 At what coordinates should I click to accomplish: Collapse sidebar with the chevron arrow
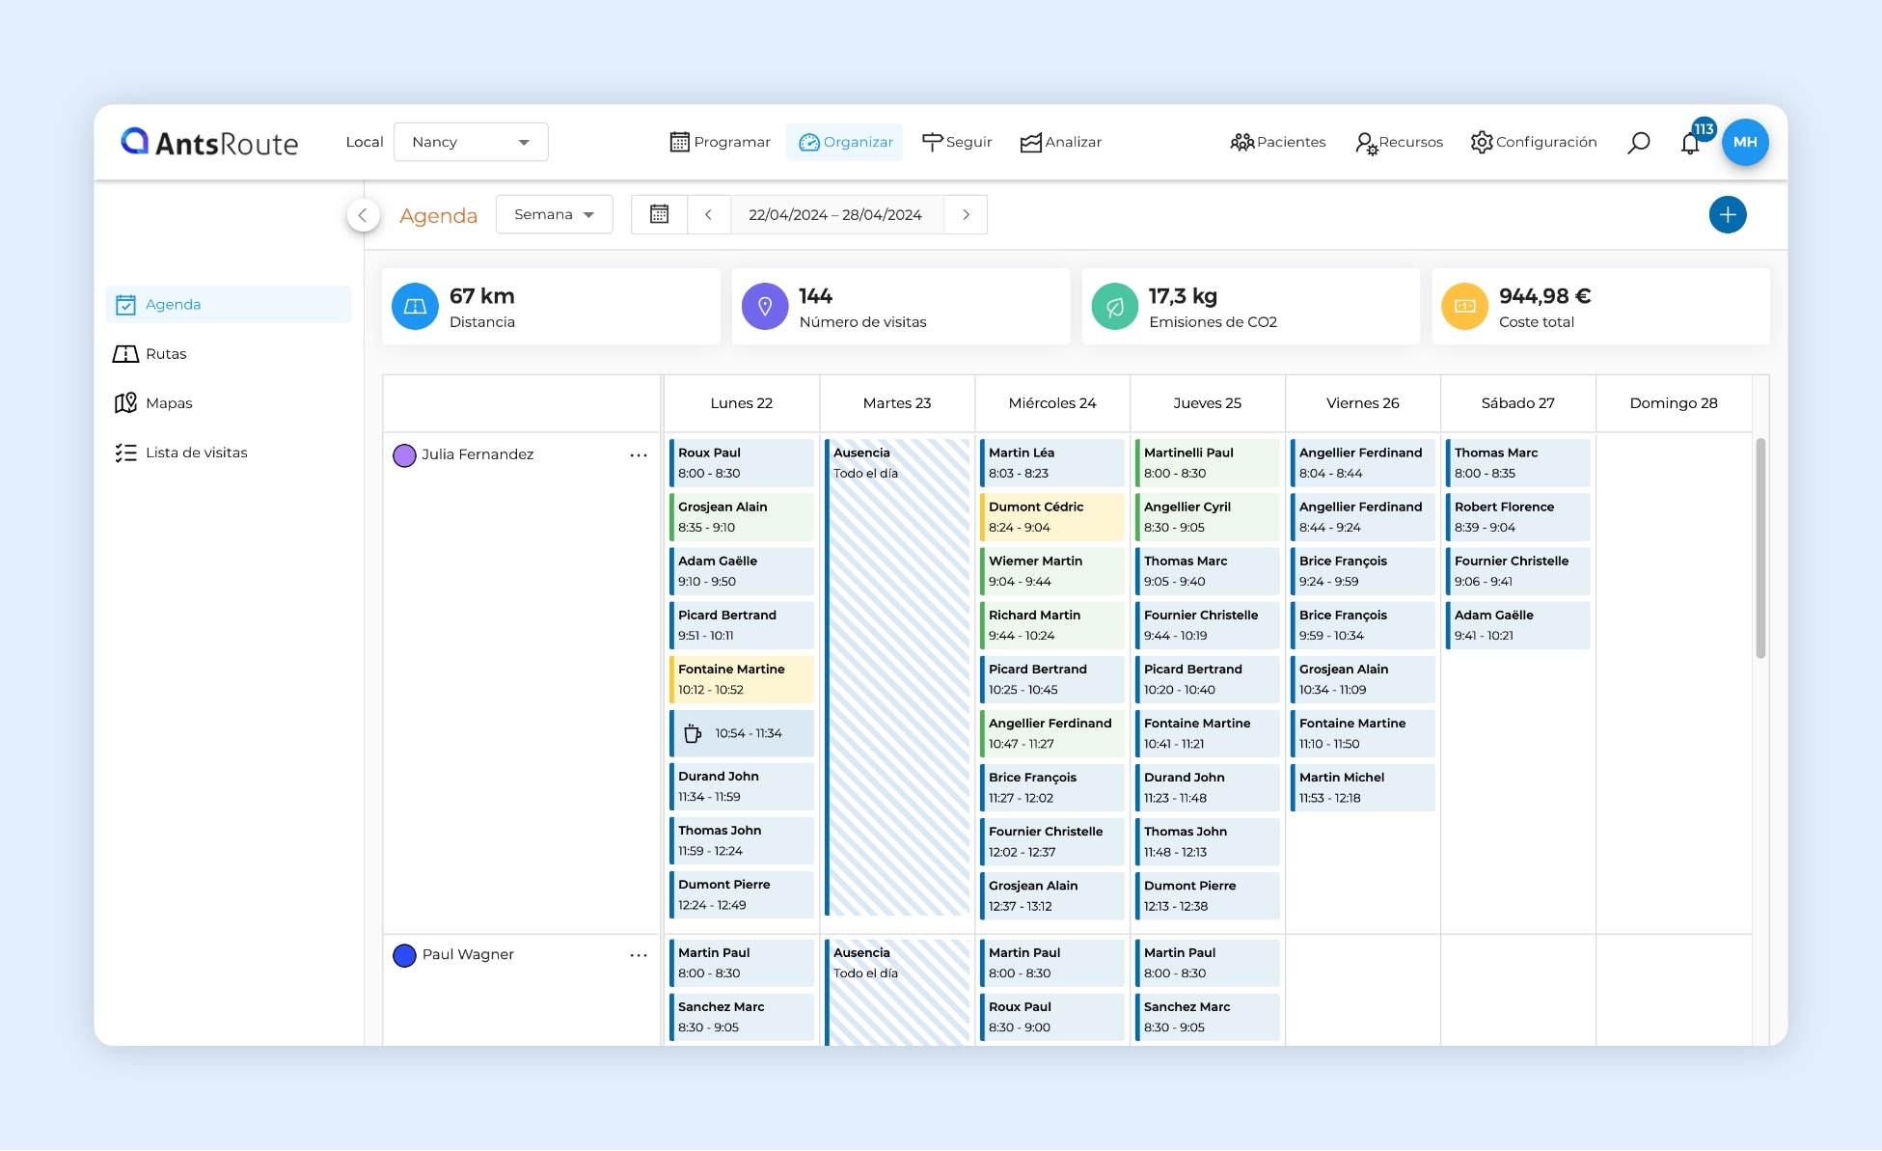pyautogui.click(x=363, y=214)
